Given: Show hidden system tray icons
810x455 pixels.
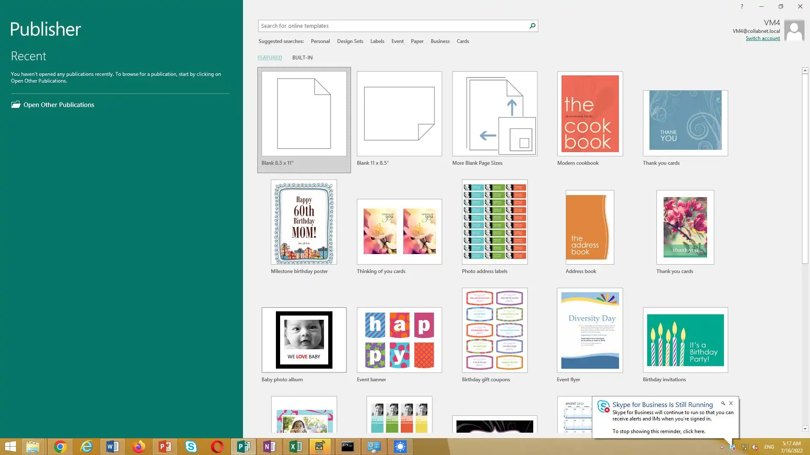Looking at the screenshot, I should tap(722, 447).
